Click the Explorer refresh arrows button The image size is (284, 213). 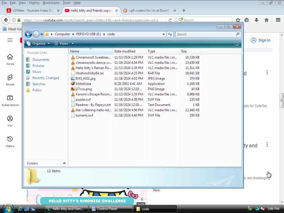pyautogui.click(x=170, y=34)
